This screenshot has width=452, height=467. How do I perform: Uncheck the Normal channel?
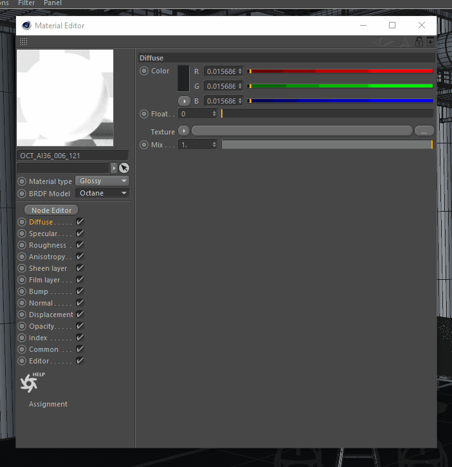[x=80, y=303]
